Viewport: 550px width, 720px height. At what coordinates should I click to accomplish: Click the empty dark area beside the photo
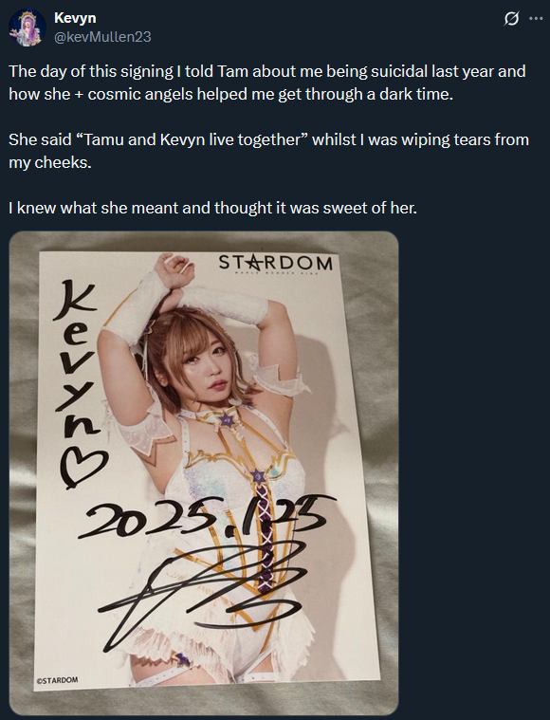point(473,473)
